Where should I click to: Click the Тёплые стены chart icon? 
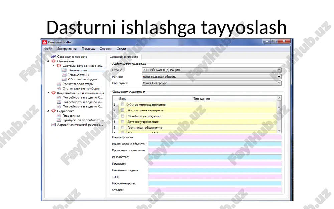click(x=64, y=75)
